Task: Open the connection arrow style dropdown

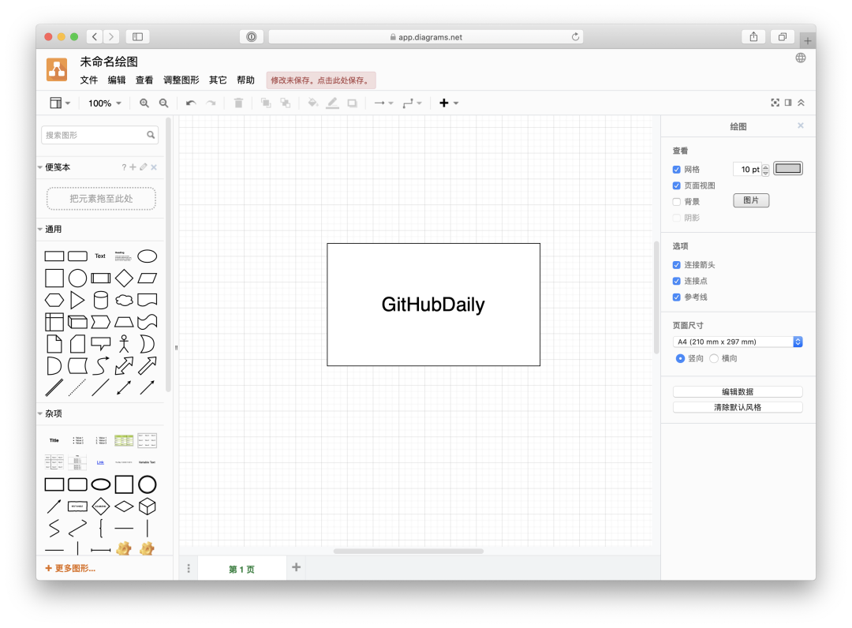Action: click(x=383, y=103)
